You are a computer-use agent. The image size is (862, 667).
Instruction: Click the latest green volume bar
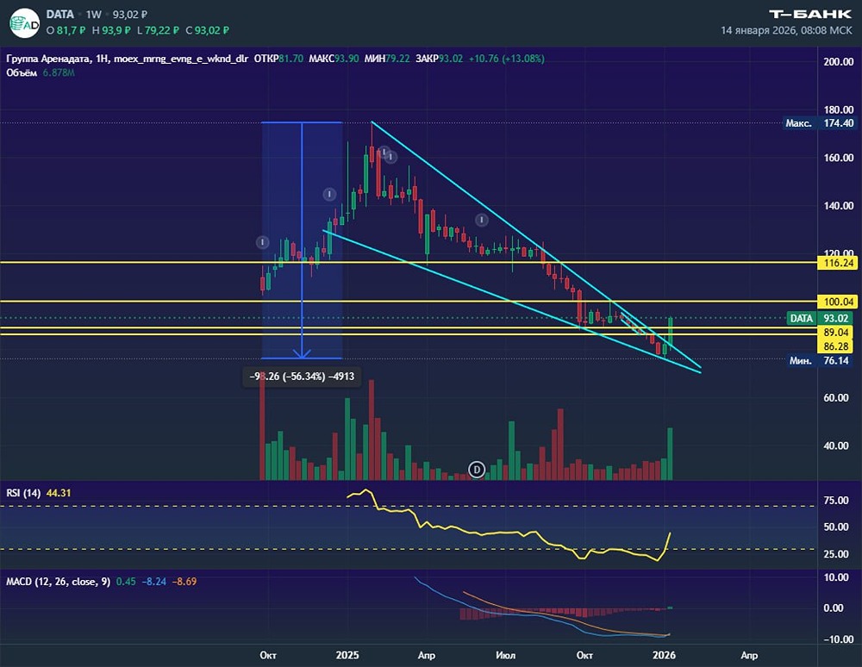click(670, 454)
